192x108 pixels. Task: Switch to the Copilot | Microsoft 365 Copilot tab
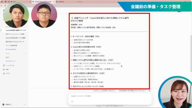[44, 2]
